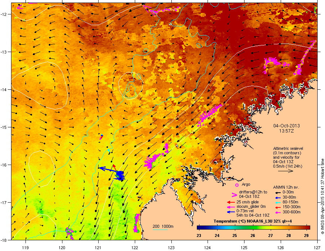325x251 pixels.
Task: Click the 0-30m depth label
Action: point(288,192)
